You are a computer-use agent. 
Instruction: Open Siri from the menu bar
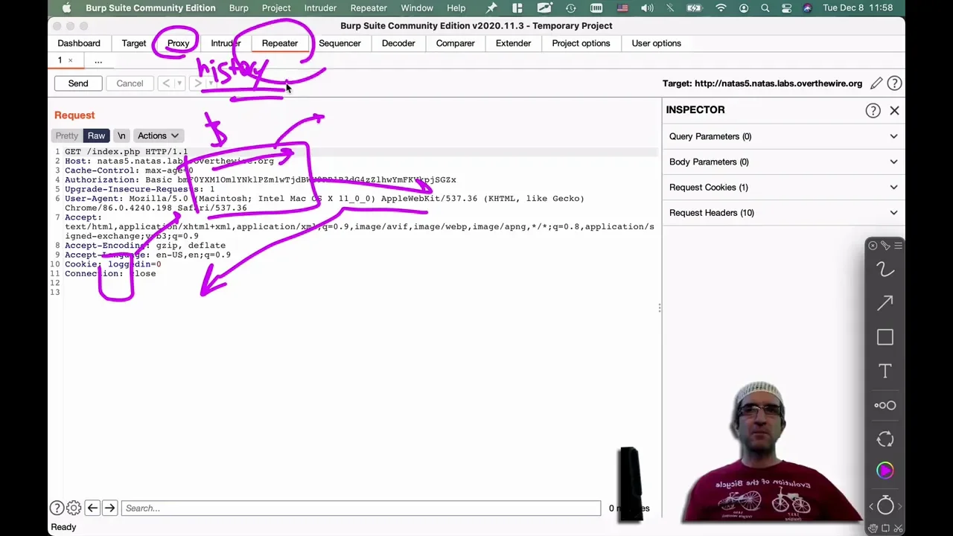808,8
